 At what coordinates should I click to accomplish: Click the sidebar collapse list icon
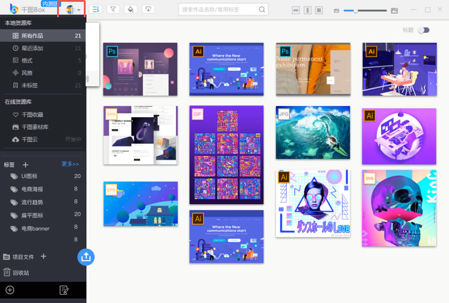95,10
